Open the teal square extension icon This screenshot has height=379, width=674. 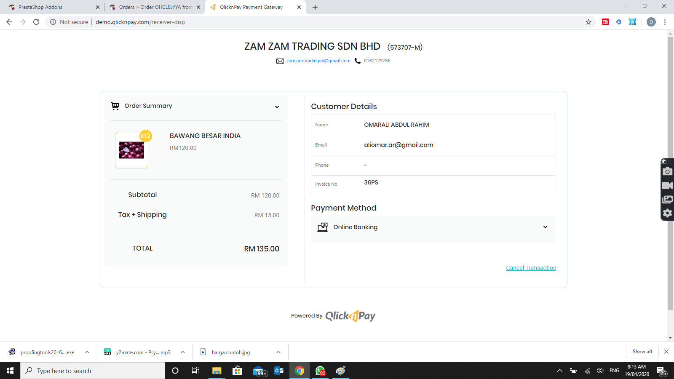click(632, 22)
